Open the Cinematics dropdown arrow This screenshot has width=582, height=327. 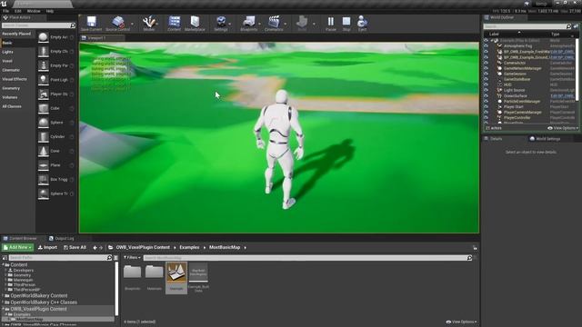pyautogui.click(x=286, y=25)
